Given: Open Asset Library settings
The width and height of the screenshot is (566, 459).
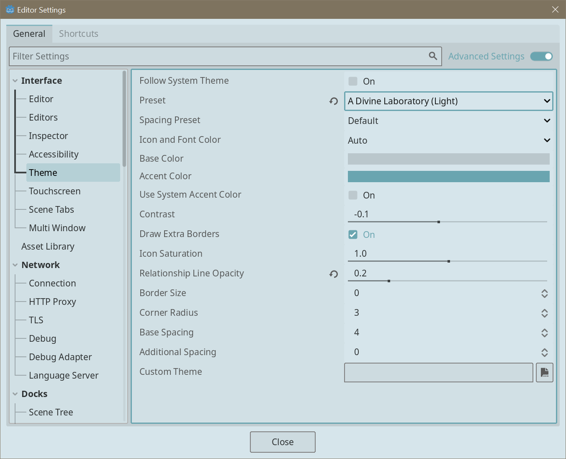Looking at the screenshot, I should (x=48, y=246).
